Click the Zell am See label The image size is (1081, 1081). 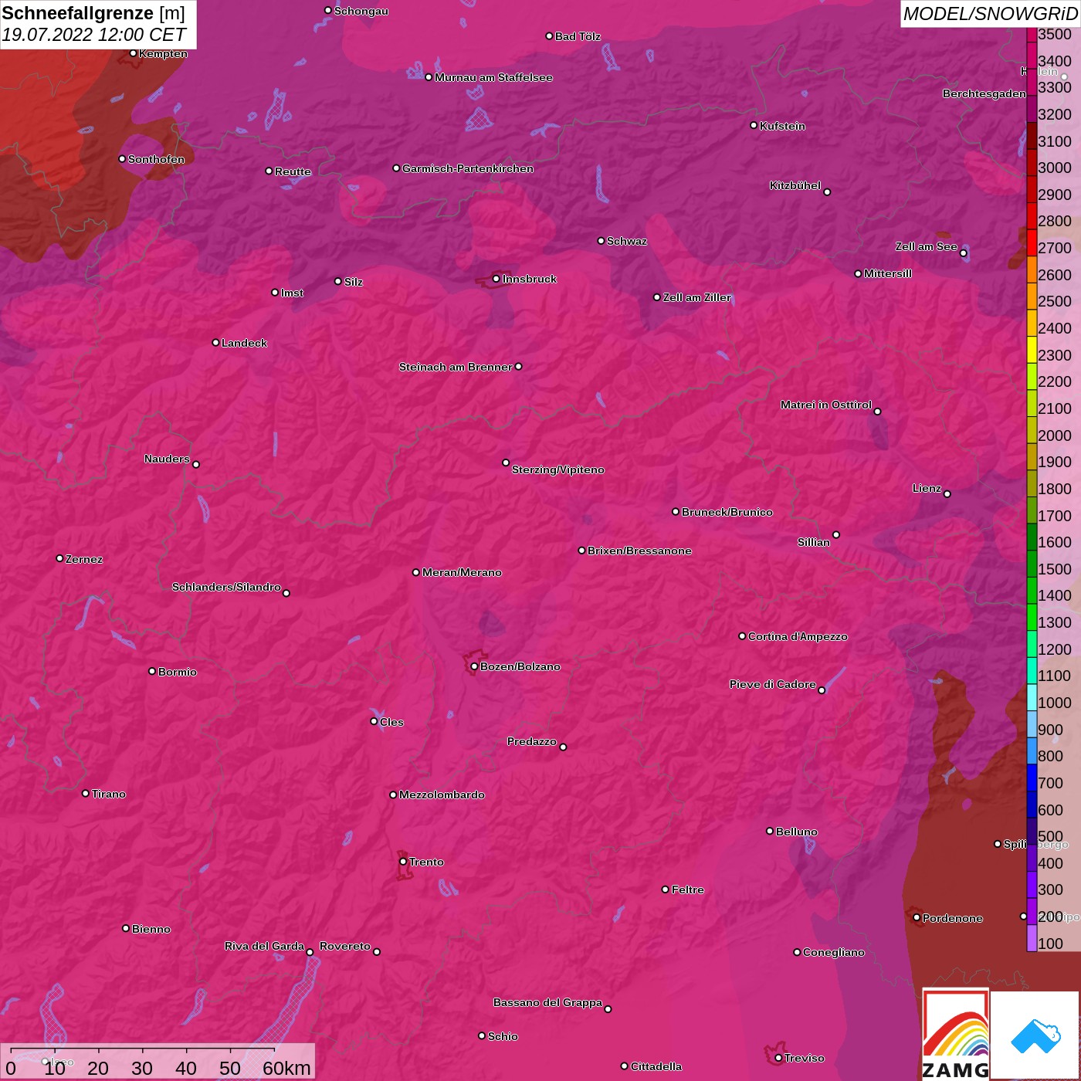927,246
